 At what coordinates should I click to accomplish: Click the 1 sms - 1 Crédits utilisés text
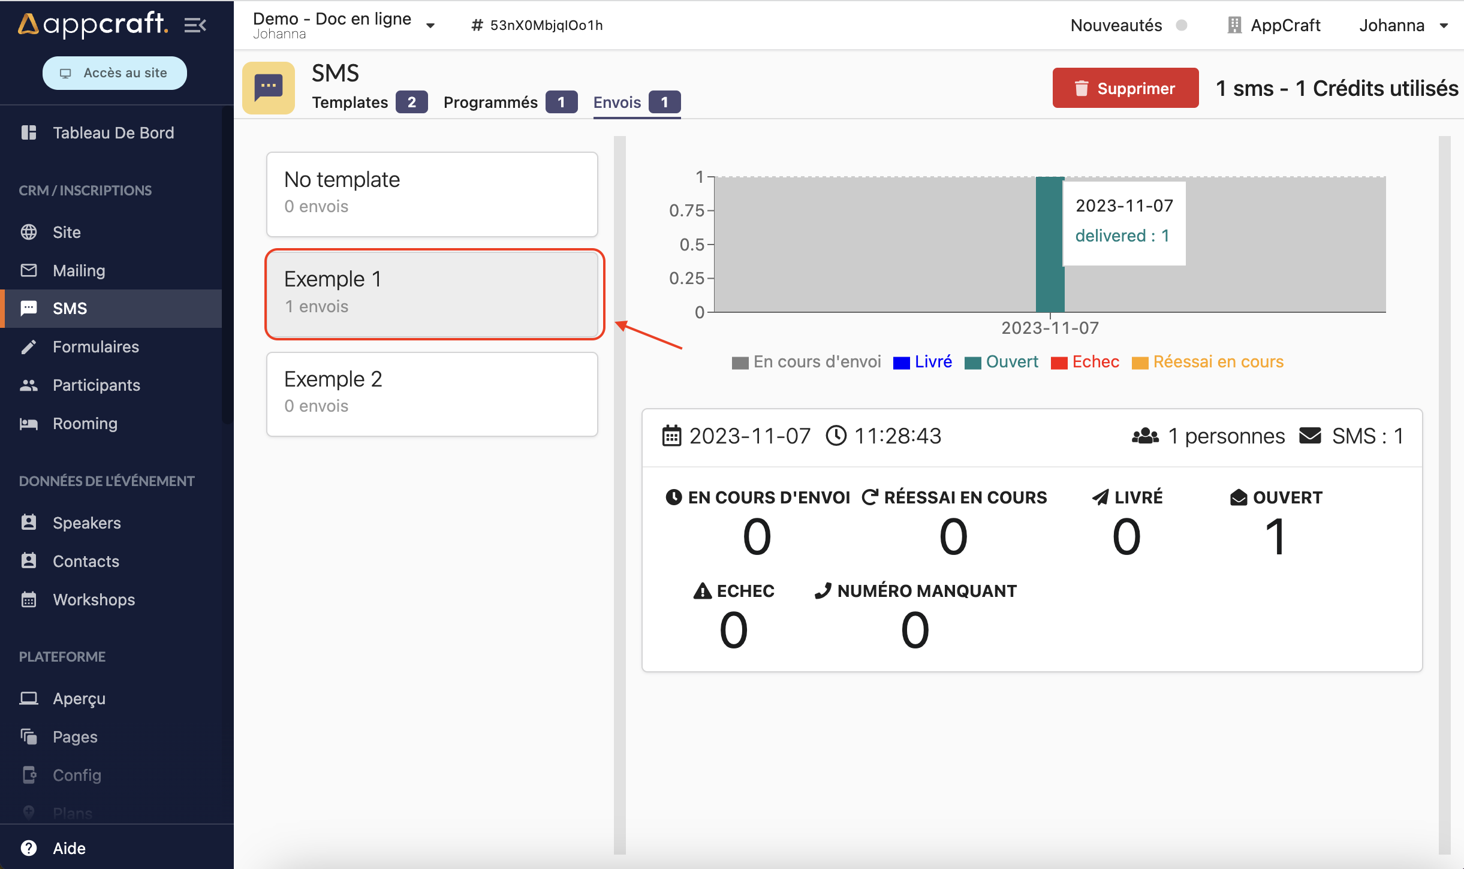click(1337, 88)
